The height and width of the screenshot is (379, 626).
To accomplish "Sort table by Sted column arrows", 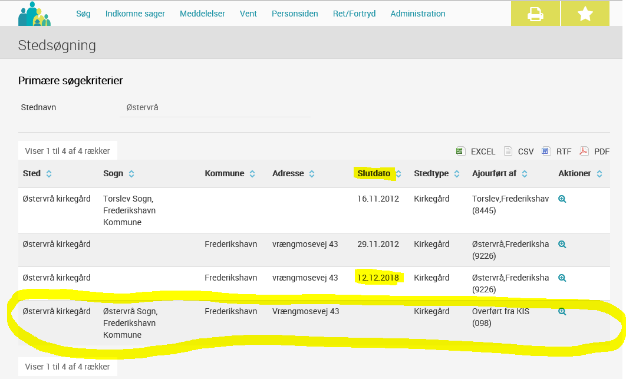I will [x=49, y=174].
